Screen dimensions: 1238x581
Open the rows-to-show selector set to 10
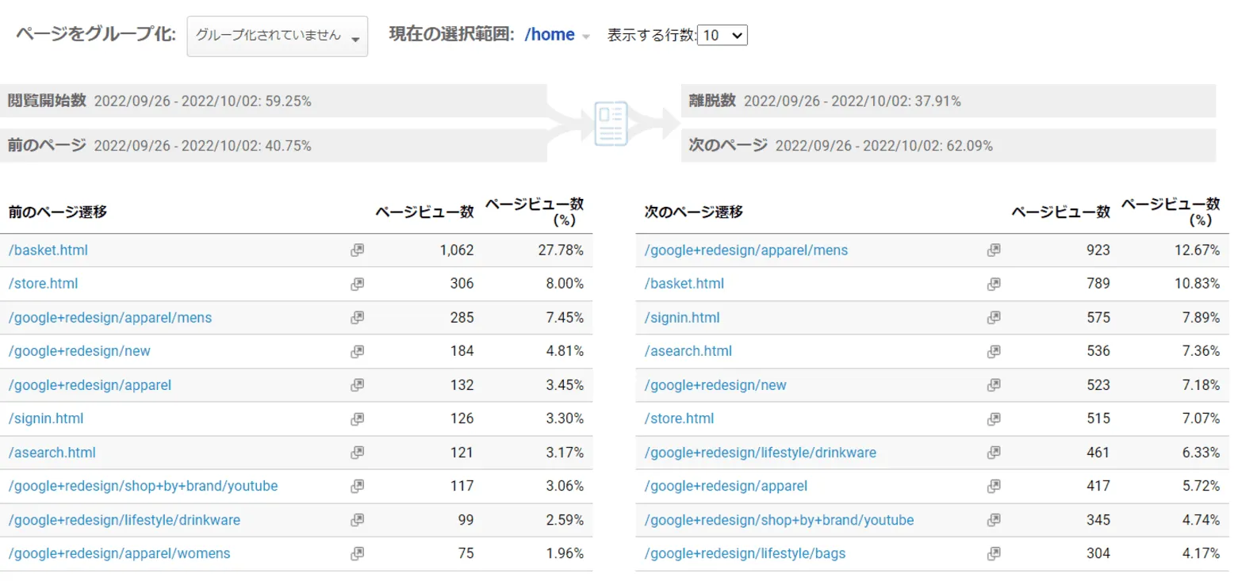point(722,36)
